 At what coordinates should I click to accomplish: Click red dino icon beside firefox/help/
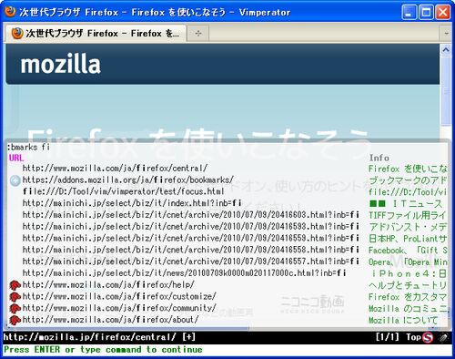click(15, 285)
